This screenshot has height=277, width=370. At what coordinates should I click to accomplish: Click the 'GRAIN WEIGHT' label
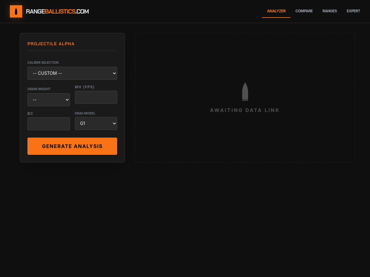[x=39, y=89]
